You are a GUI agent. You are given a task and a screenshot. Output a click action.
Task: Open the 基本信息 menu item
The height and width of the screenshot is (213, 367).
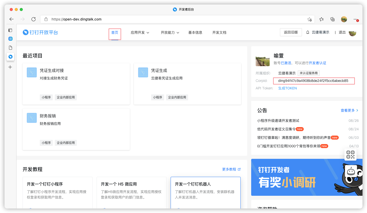(195, 32)
